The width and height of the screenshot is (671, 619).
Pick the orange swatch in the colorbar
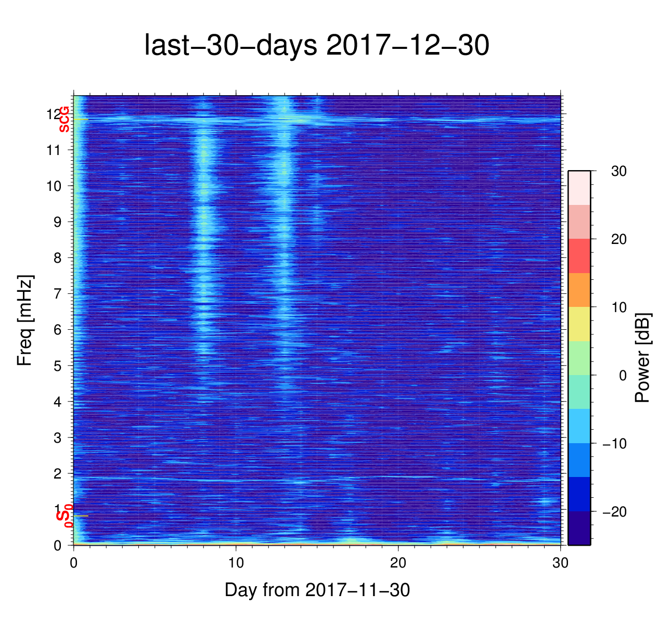(579, 290)
